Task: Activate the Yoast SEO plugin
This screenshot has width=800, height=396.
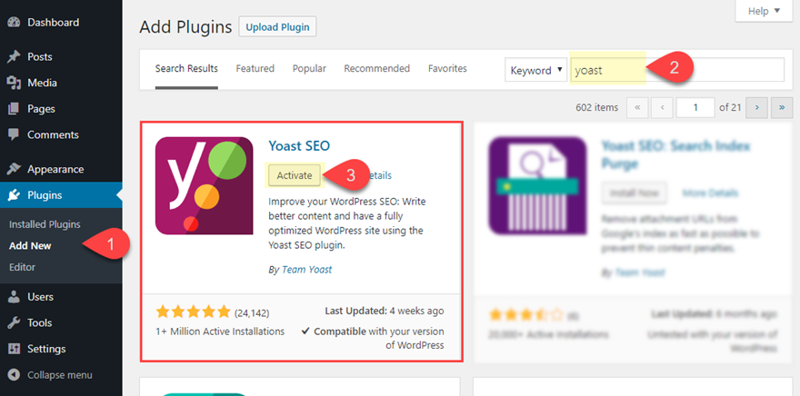Action: [294, 175]
